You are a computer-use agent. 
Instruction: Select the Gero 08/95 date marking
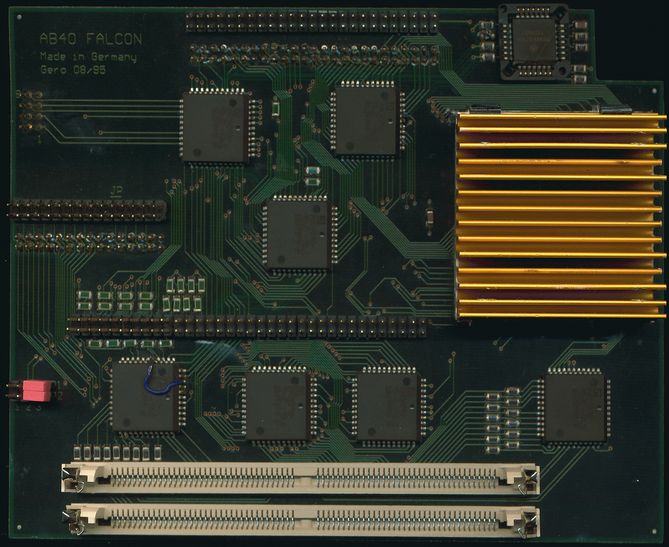73,70
